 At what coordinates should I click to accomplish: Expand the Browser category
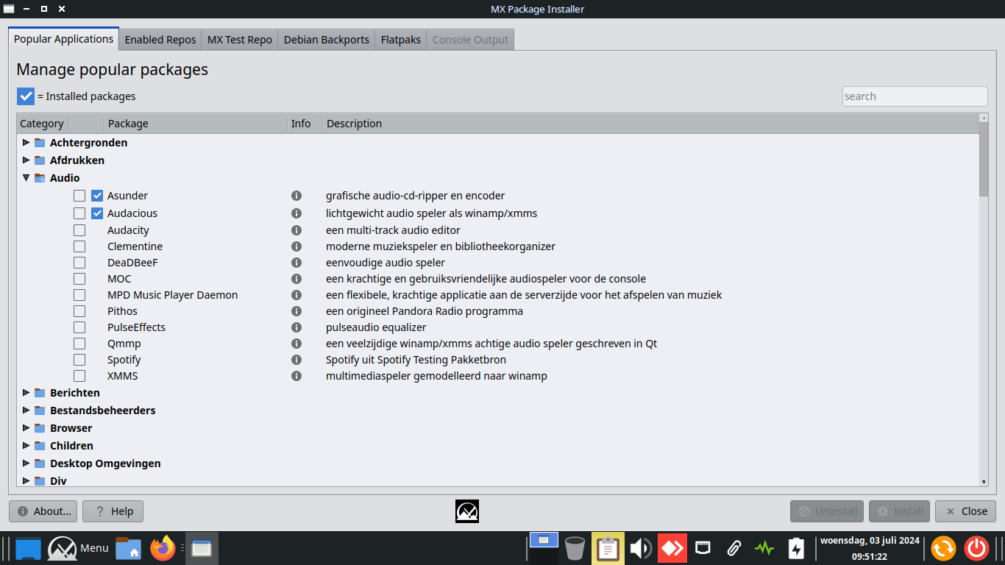tap(26, 428)
